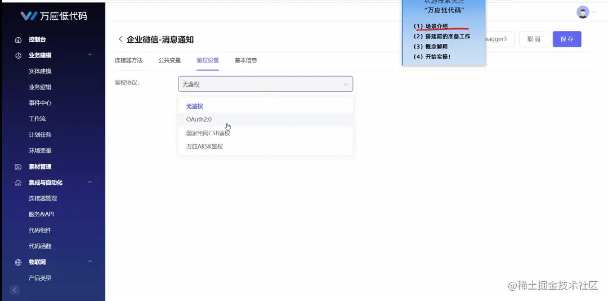Expand the dropdown arrow beside the avatar
This screenshot has height=301, width=608.
coord(594,12)
